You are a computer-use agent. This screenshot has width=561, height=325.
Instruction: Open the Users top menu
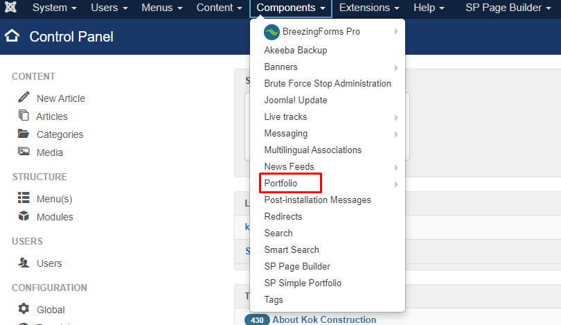pyautogui.click(x=109, y=8)
